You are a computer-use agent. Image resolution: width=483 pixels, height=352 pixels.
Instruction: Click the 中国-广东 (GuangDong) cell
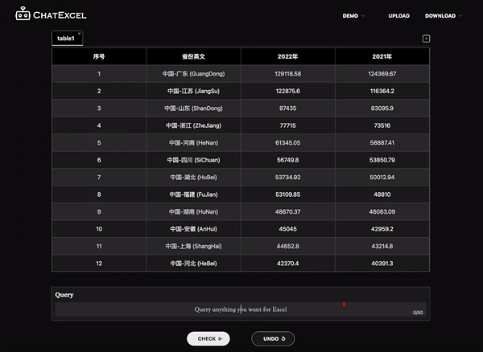point(193,74)
